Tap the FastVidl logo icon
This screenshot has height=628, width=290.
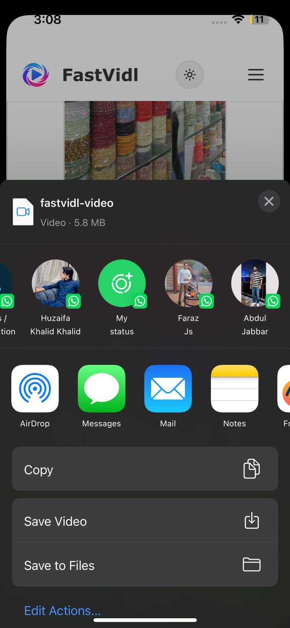pyautogui.click(x=36, y=75)
